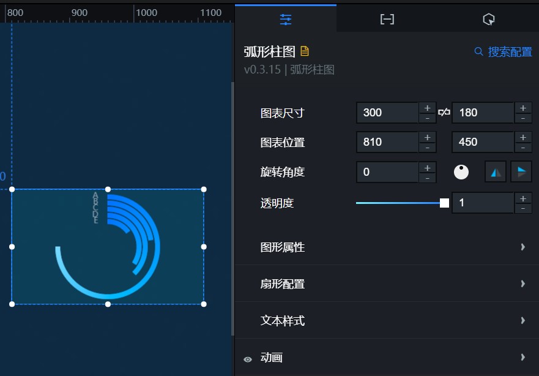Image resolution: width=539 pixels, height=376 pixels.
Task: Increase opacity with plus stepper
Action: tap(523, 198)
